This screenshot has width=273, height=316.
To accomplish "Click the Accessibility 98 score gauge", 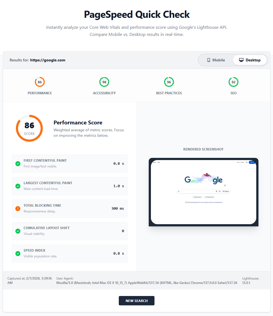I will point(104,82).
